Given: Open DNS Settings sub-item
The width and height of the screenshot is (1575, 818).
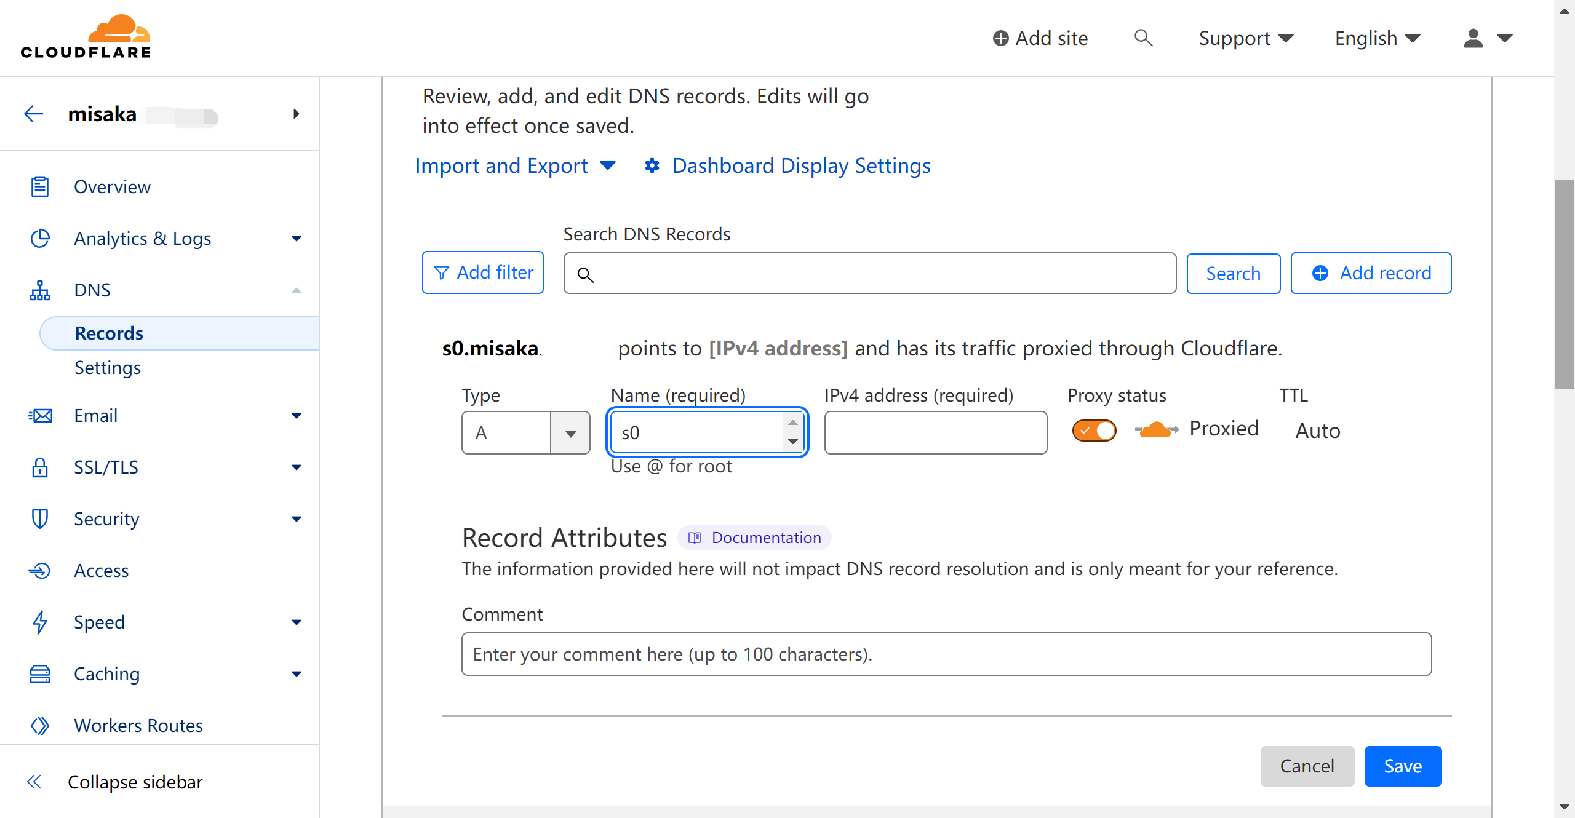Looking at the screenshot, I should [108, 368].
